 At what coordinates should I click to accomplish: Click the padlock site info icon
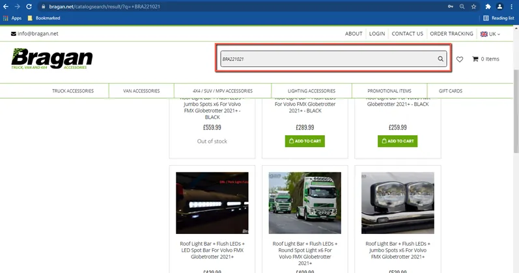(44, 6)
